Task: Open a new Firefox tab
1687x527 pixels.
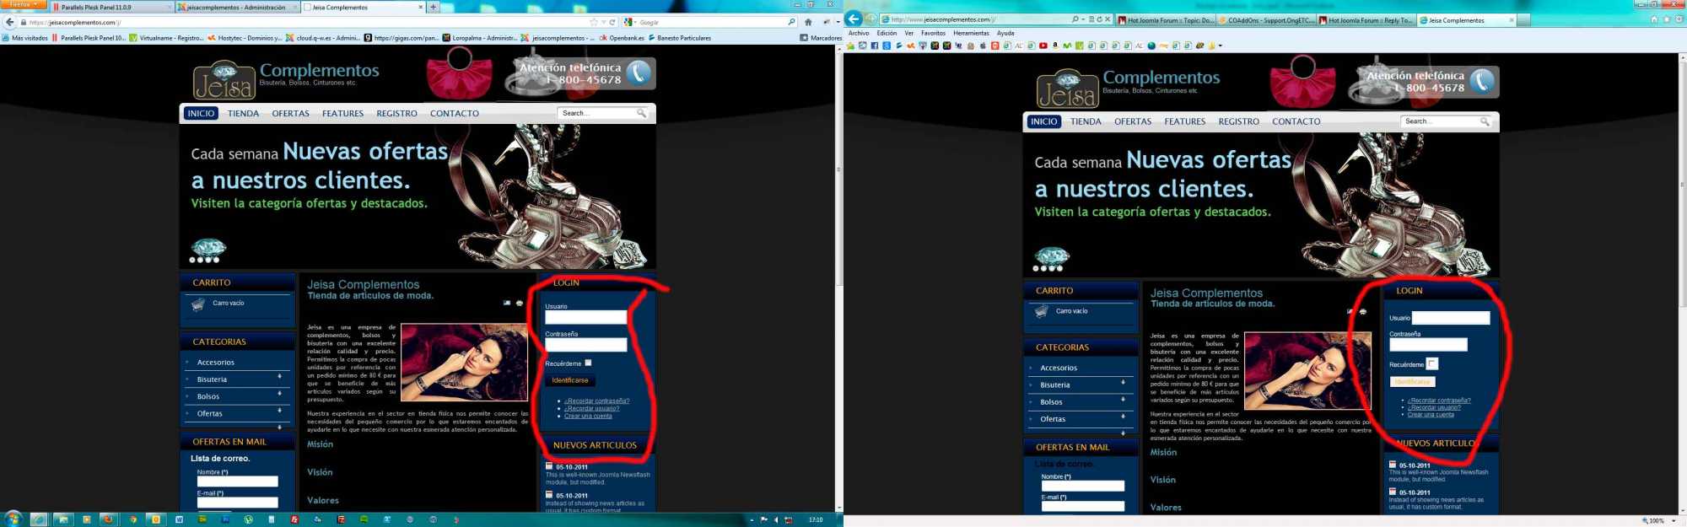Action: [x=434, y=7]
